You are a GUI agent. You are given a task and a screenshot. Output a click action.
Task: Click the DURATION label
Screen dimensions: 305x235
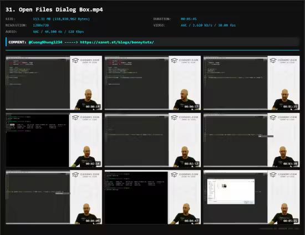tap(162, 19)
